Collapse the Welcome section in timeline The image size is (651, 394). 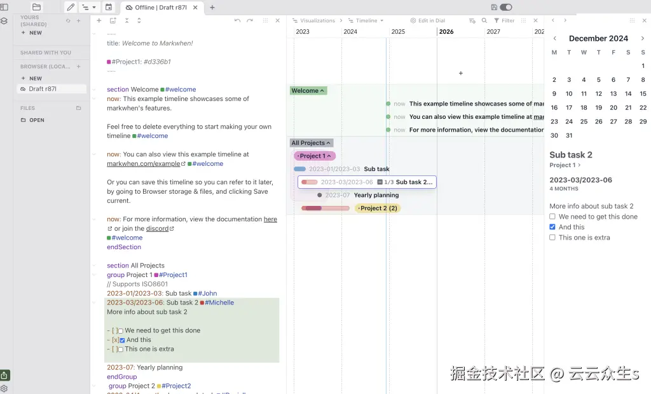[308, 90]
